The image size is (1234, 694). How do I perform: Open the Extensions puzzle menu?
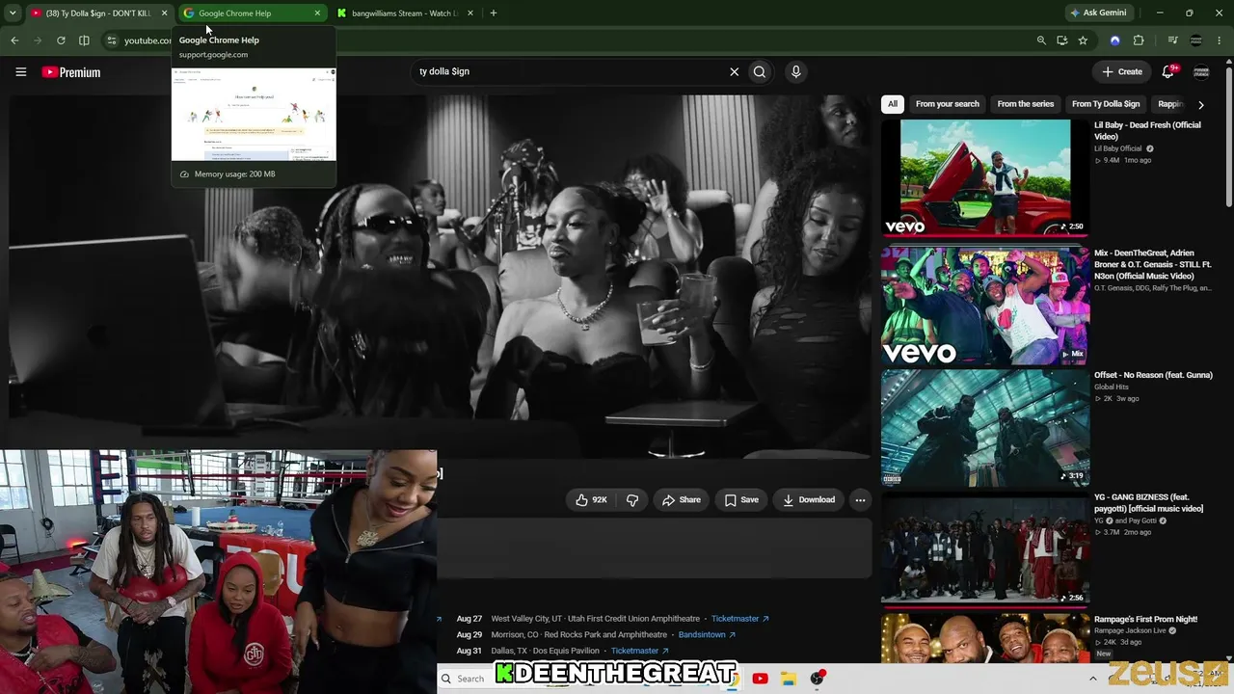coord(1139,40)
